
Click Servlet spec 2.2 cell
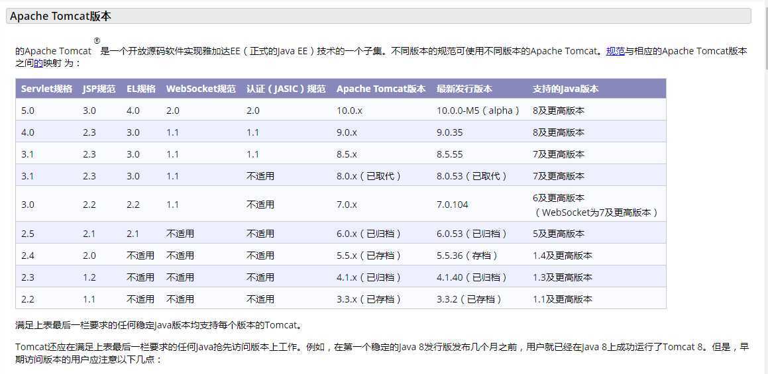(28, 299)
